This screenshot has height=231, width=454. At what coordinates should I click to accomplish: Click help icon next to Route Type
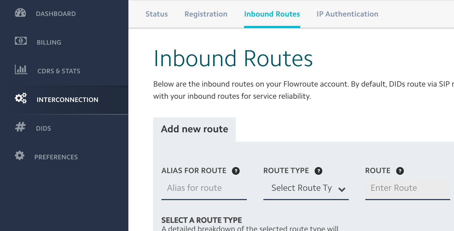pyautogui.click(x=318, y=171)
